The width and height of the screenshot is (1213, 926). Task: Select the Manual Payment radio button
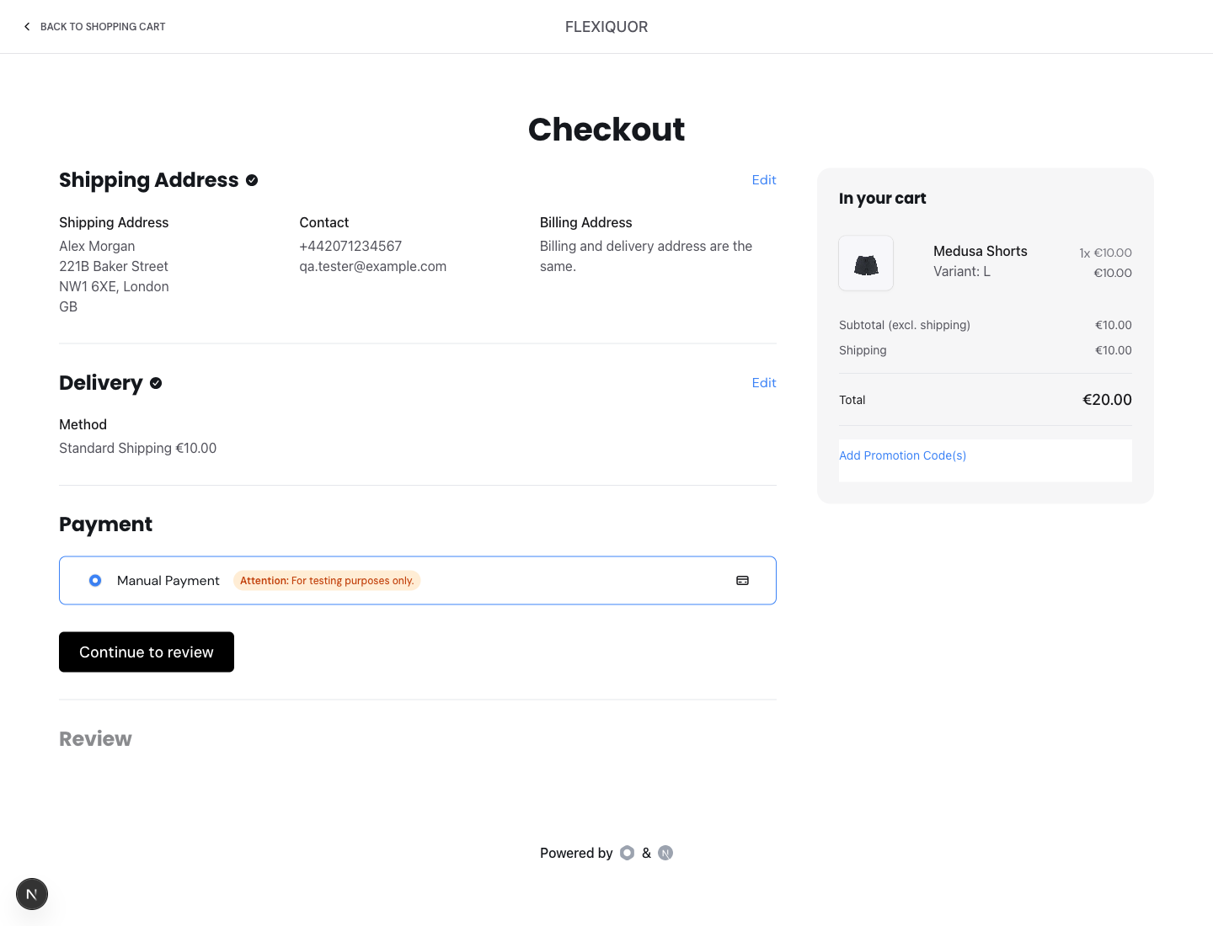click(95, 581)
